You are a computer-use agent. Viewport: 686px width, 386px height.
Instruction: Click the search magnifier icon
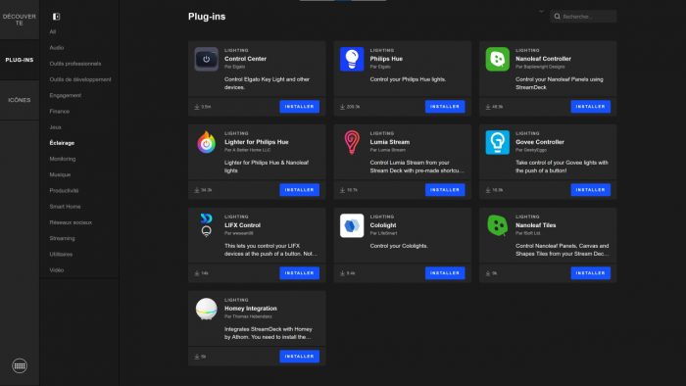pos(557,17)
